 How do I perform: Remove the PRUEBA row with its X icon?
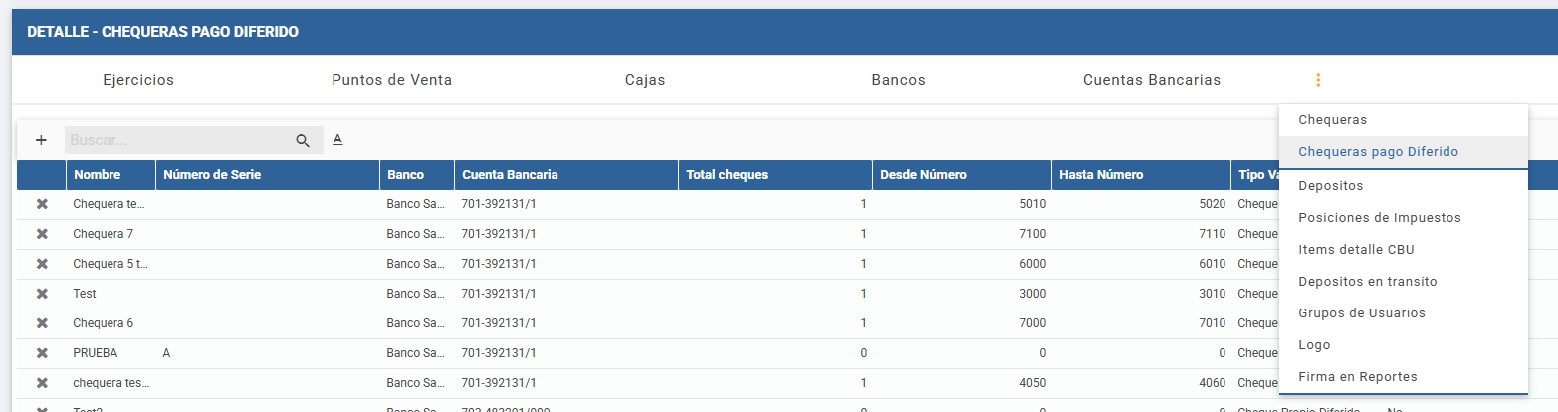(x=42, y=353)
